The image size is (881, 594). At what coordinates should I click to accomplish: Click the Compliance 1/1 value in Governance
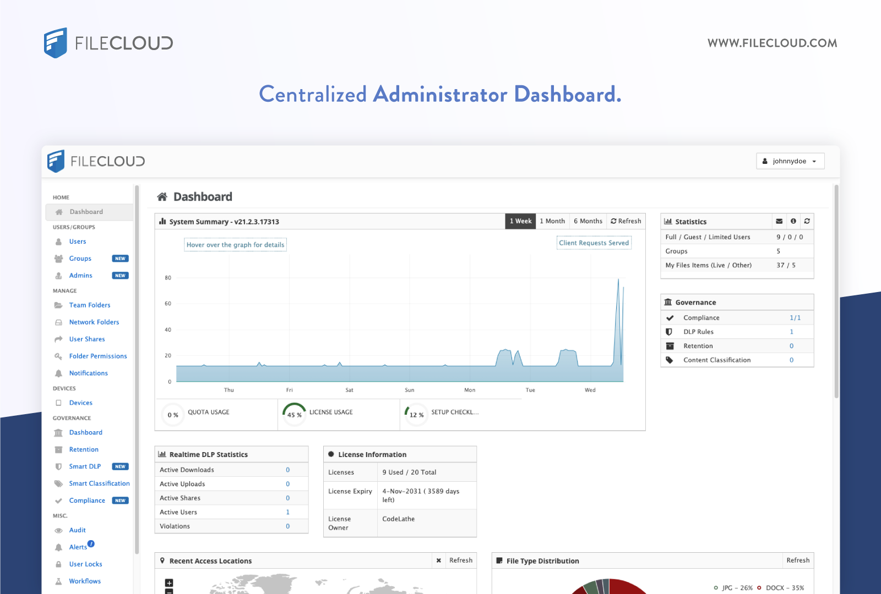[x=795, y=318]
